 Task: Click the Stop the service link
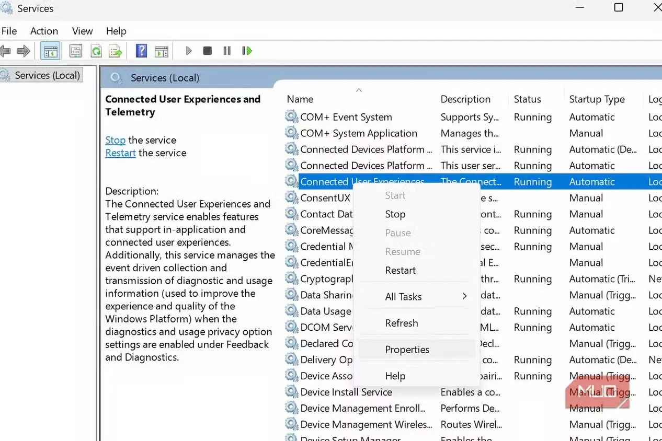115,140
